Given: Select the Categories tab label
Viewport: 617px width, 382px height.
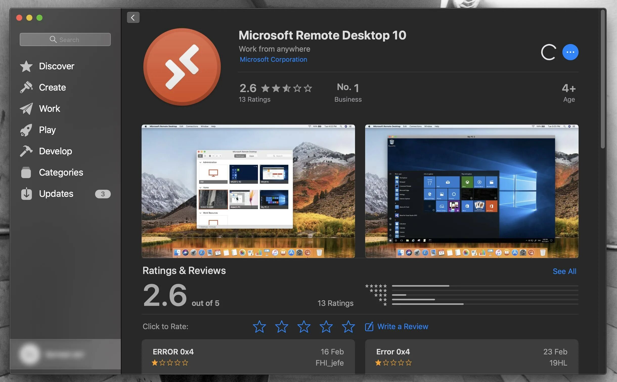Looking at the screenshot, I should click(x=61, y=173).
